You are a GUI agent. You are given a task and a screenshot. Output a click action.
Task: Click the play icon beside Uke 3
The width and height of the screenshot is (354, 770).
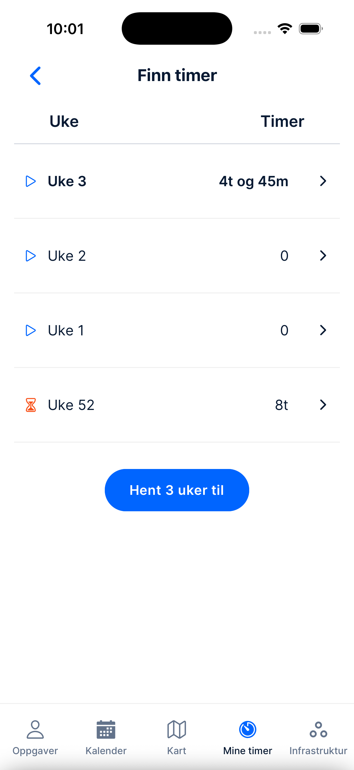[31, 181]
